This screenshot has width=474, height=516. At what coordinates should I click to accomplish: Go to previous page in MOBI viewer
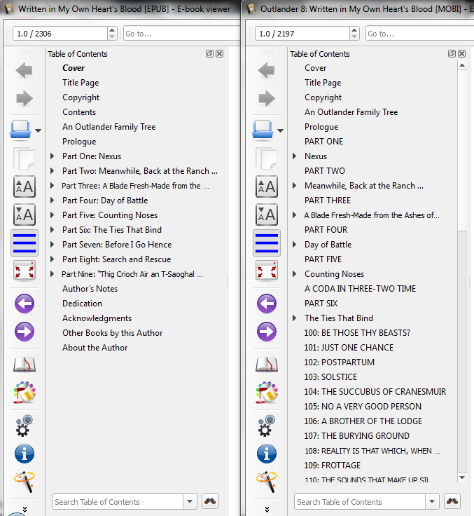(x=267, y=304)
